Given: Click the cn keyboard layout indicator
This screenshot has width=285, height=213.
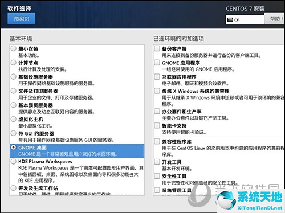Looking at the screenshot, I should 245,20.
